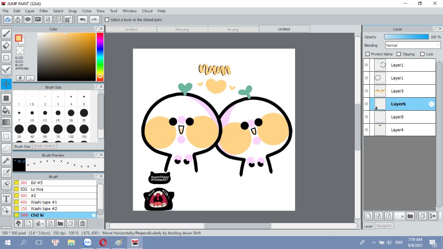Click the Undo arrow in toolbar
Screen dimensions: 443x249
(82, 19)
